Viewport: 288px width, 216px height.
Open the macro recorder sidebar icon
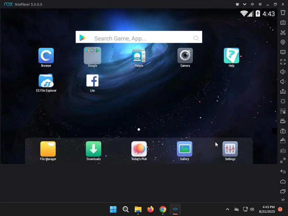tap(283, 111)
